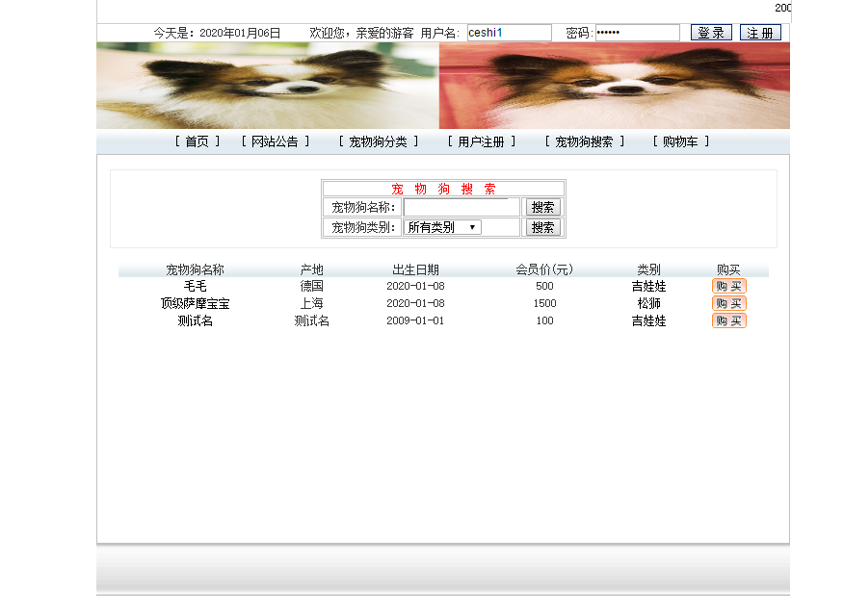The height and width of the screenshot is (614, 844).
Task: Open 宠物狗搜索 from the navigation bar
Action: coord(584,141)
